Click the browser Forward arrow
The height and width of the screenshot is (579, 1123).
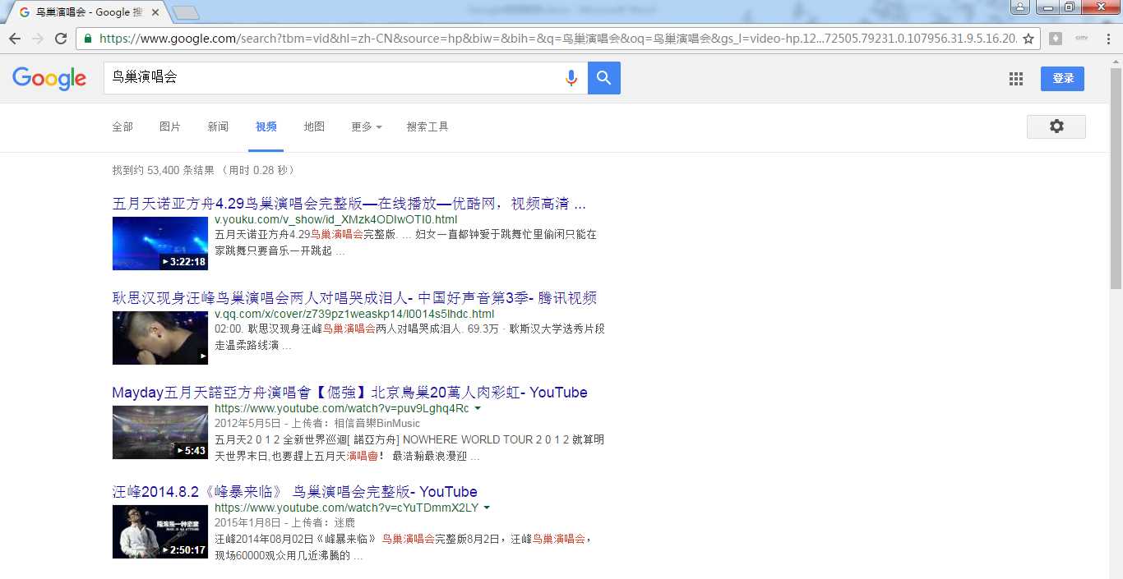pyautogui.click(x=38, y=39)
